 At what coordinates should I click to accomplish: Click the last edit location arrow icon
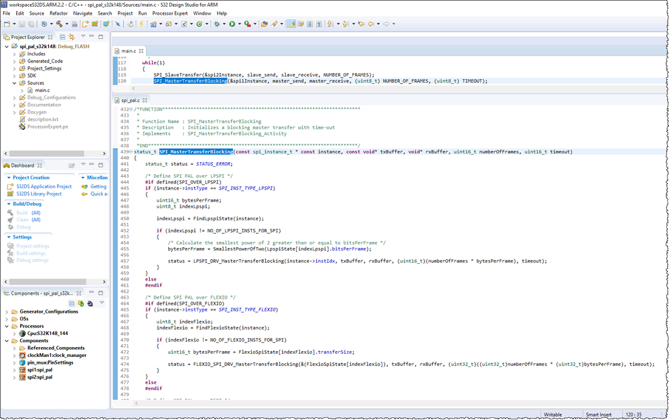(362, 24)
